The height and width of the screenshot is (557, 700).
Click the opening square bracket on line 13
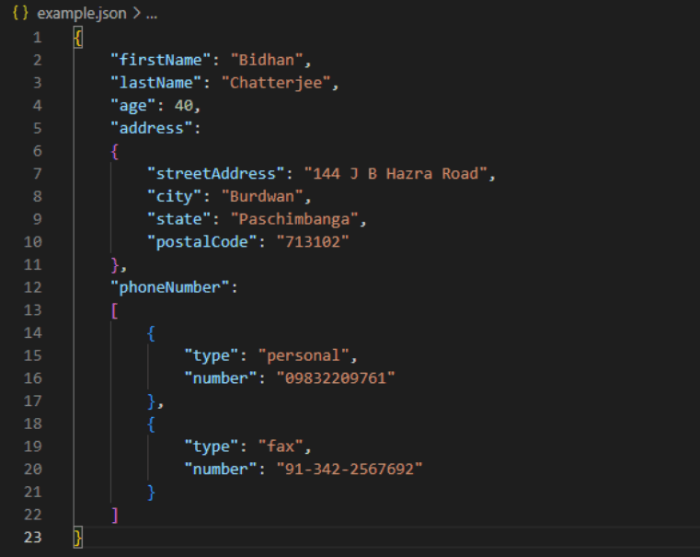pyautogui.click(x=115, y=310)
